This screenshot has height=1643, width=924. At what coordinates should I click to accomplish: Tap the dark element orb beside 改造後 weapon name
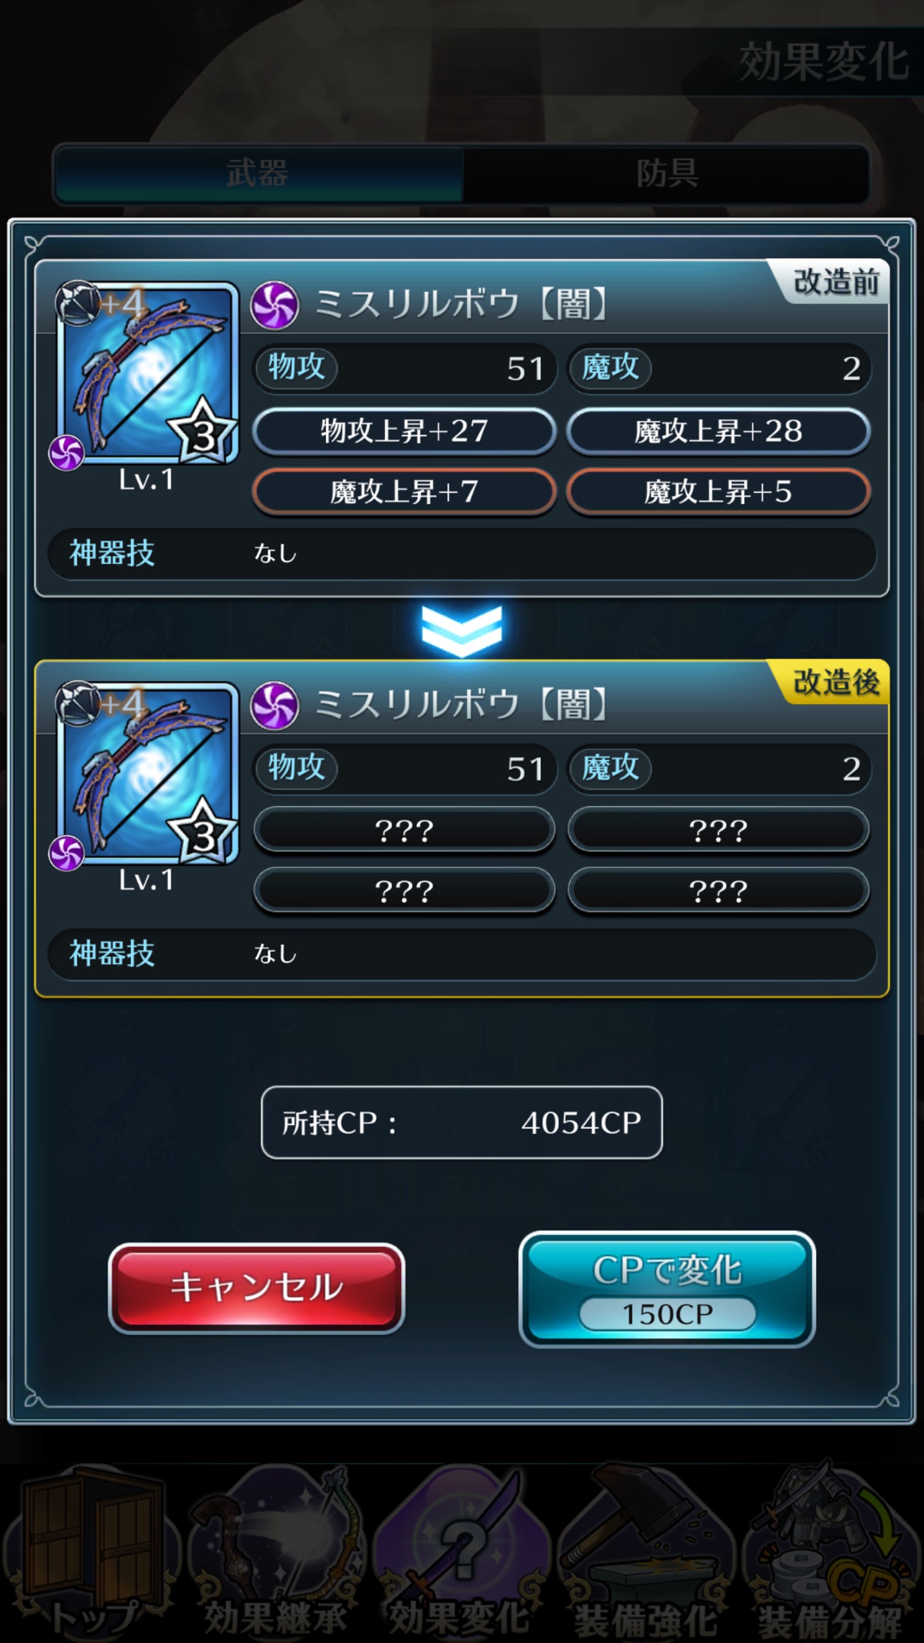(x=275, y=705)
